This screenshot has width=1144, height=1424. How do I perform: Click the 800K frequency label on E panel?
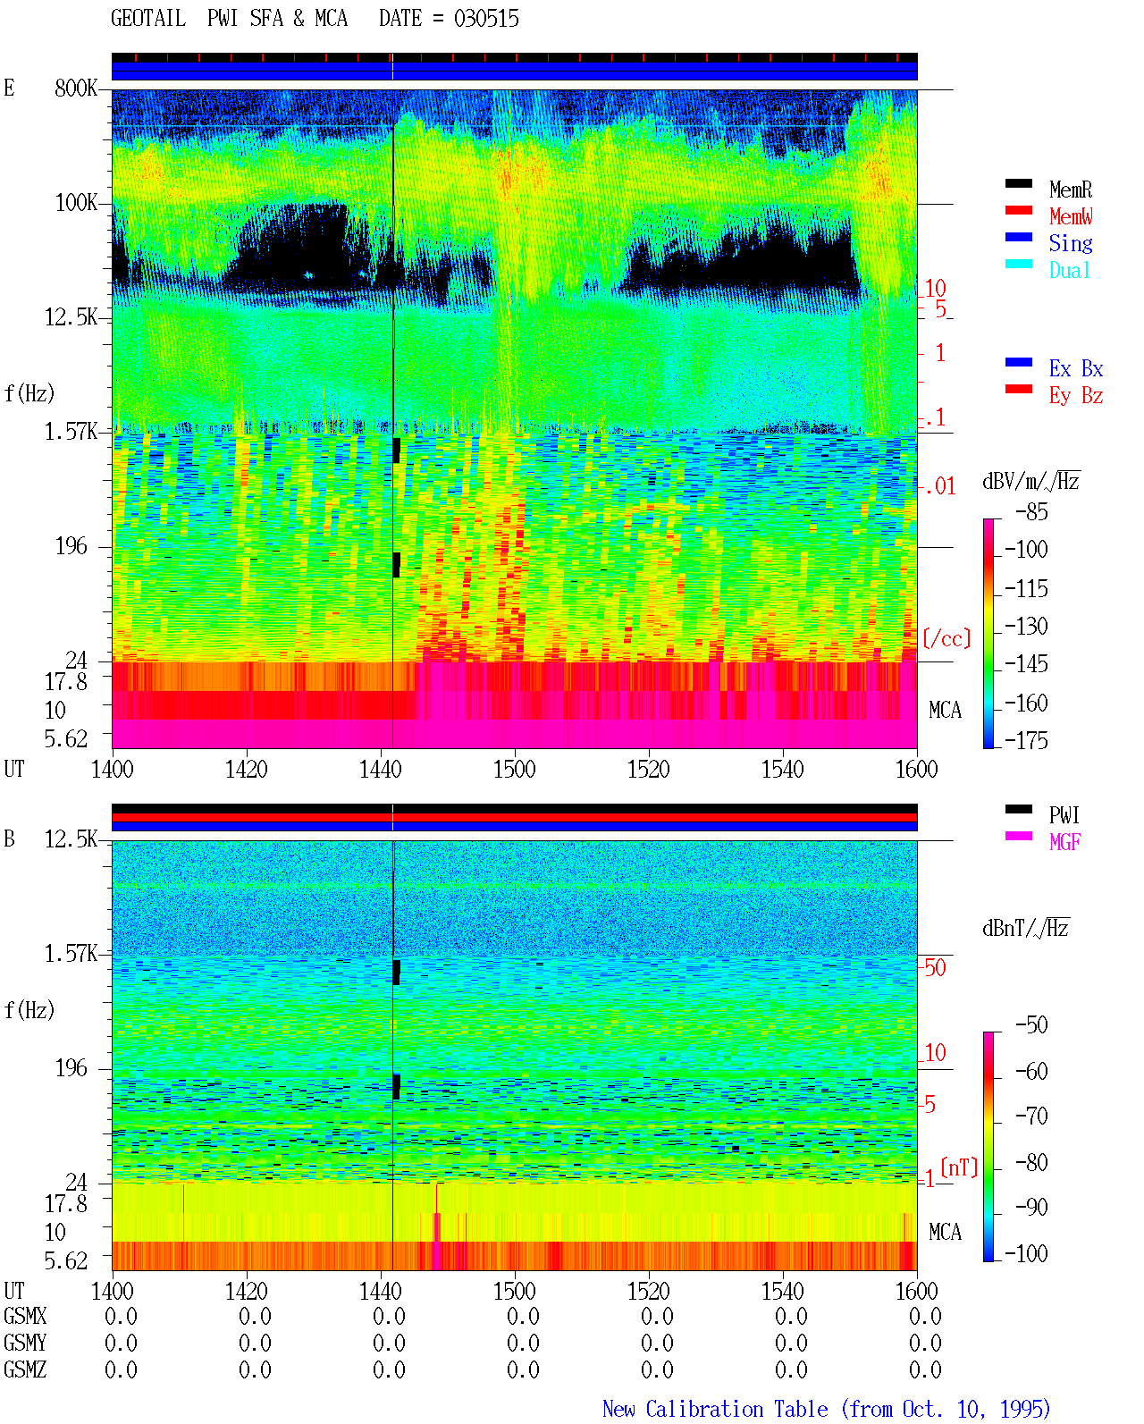(x=76, y=88)
